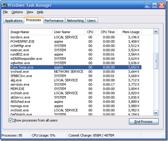This screenshot has height=141, width=168.
Task: Select the svchost.exe NETWORK SERVICE row
Action: coord(76,71)
